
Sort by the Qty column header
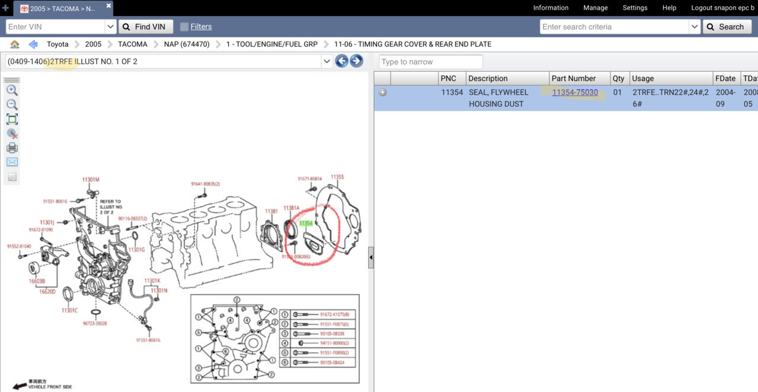click(619, 78)
